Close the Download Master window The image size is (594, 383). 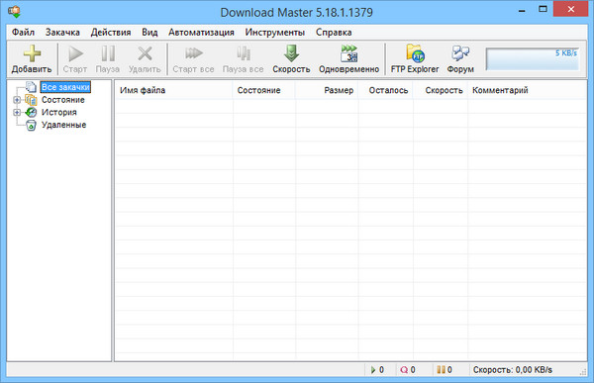click(571, 10)
